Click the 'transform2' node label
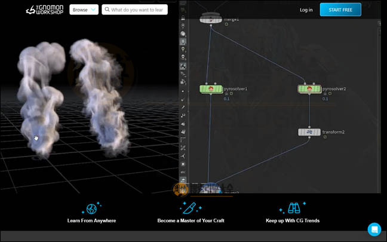 pos(333,132)
